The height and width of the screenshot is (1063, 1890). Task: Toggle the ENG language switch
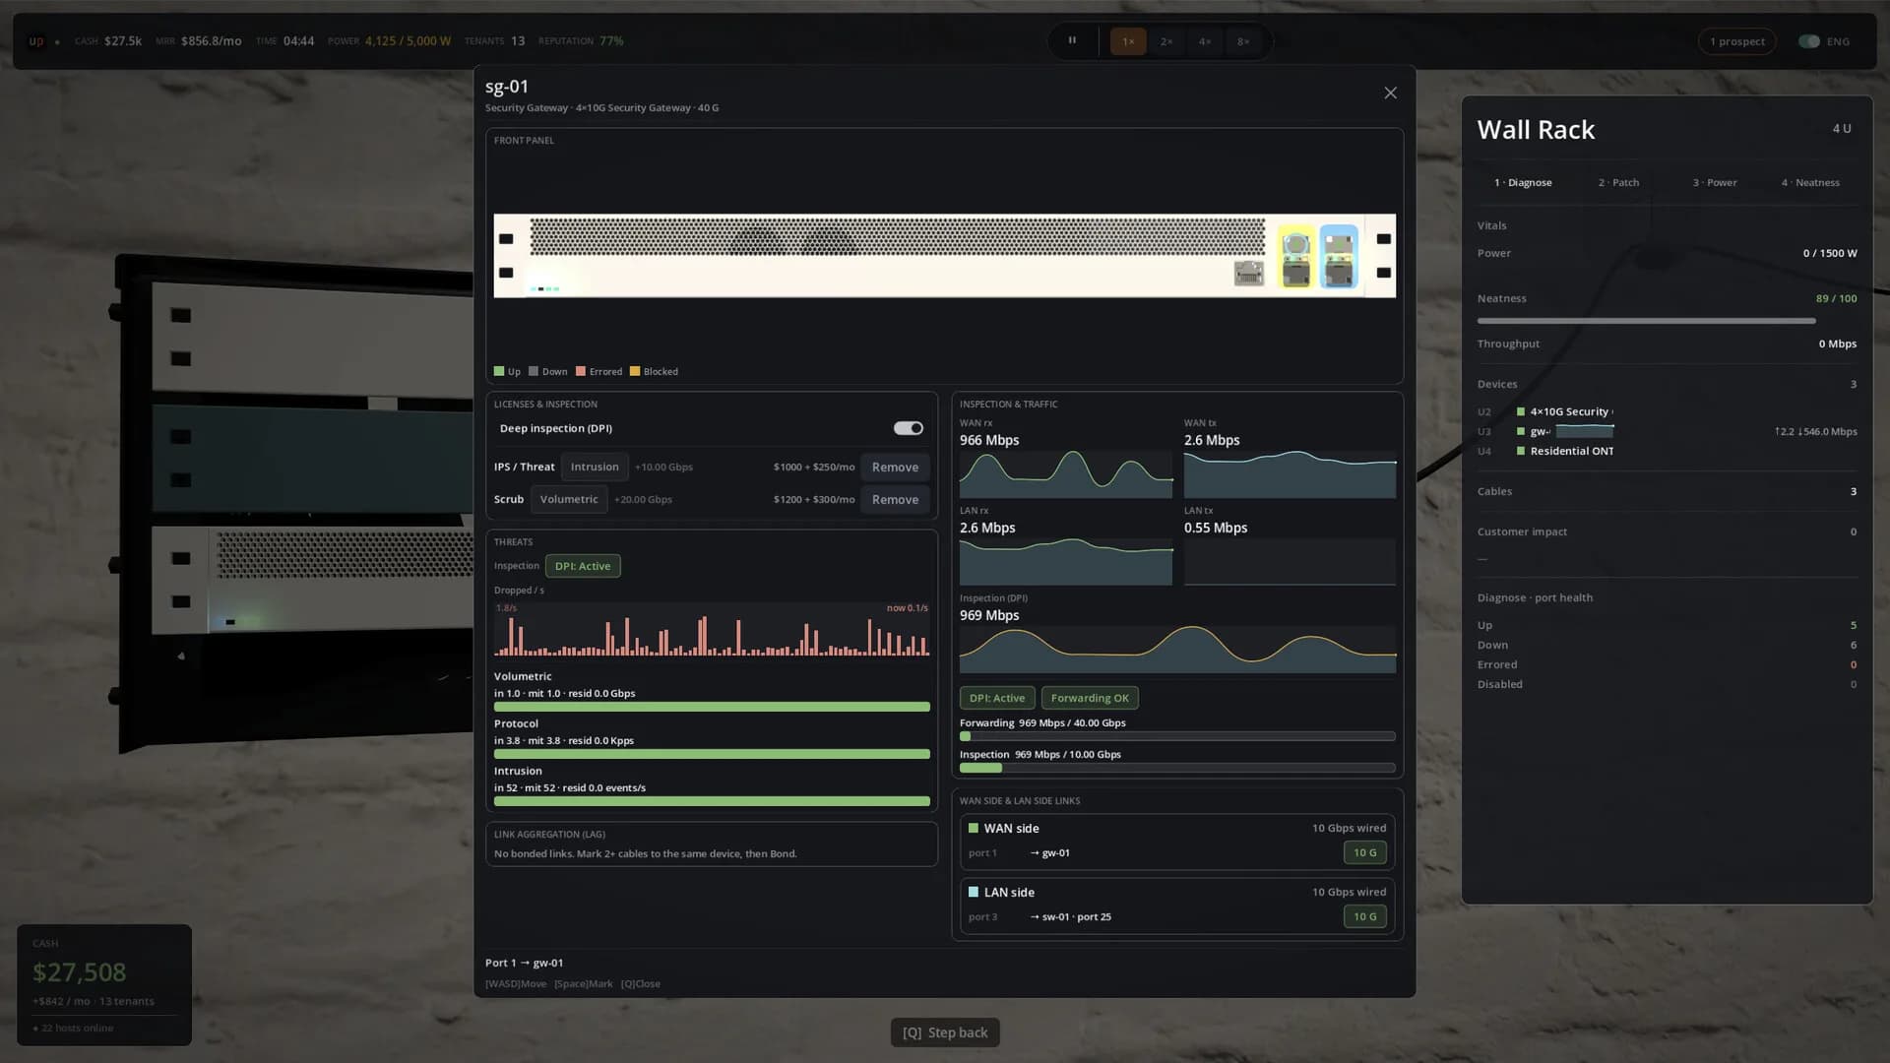[1808, 41]
